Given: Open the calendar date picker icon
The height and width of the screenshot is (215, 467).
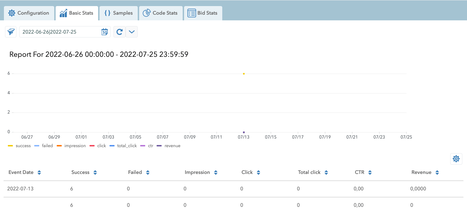Looking at the screenshot, I should point(104,32).
